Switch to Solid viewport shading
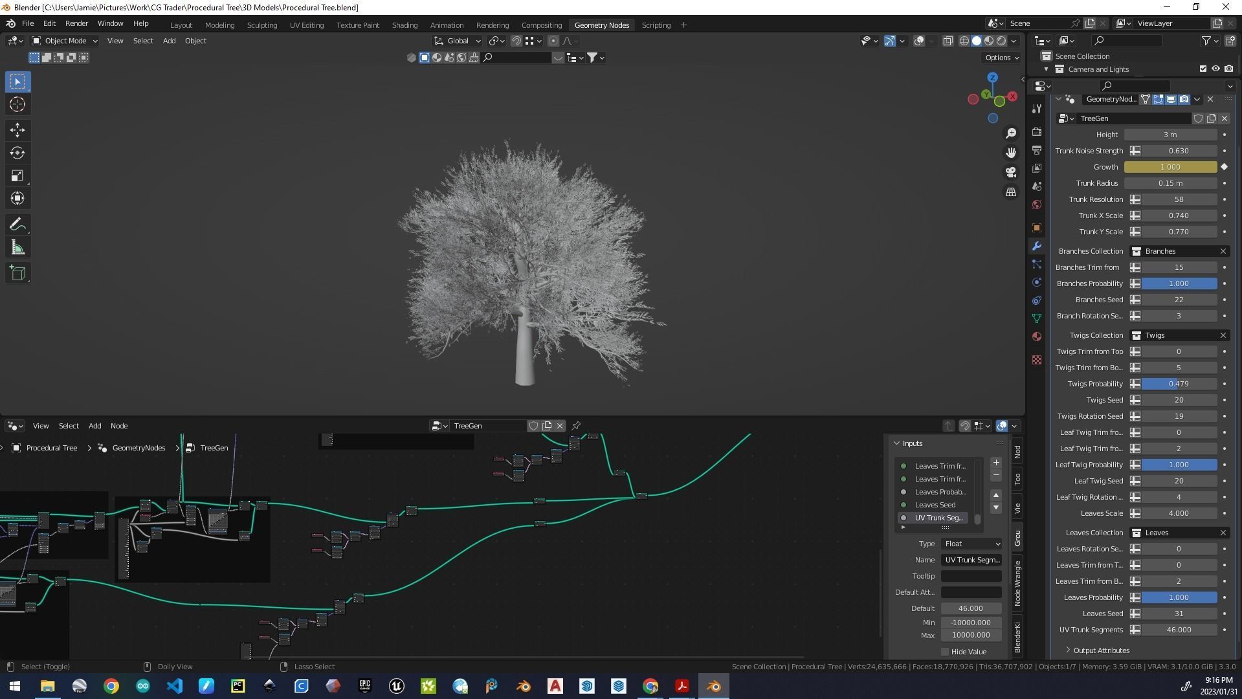Viewport: 1242px width, 699px height. tap(976, 41)
